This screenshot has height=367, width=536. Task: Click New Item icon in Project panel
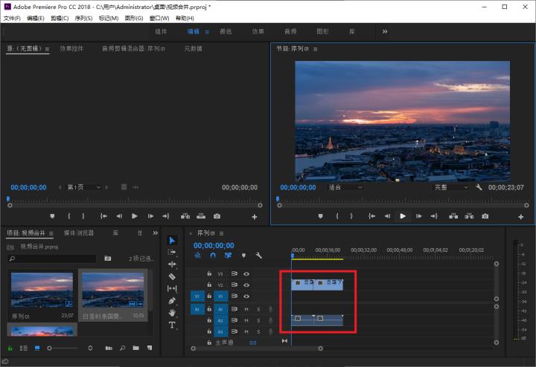150,348
